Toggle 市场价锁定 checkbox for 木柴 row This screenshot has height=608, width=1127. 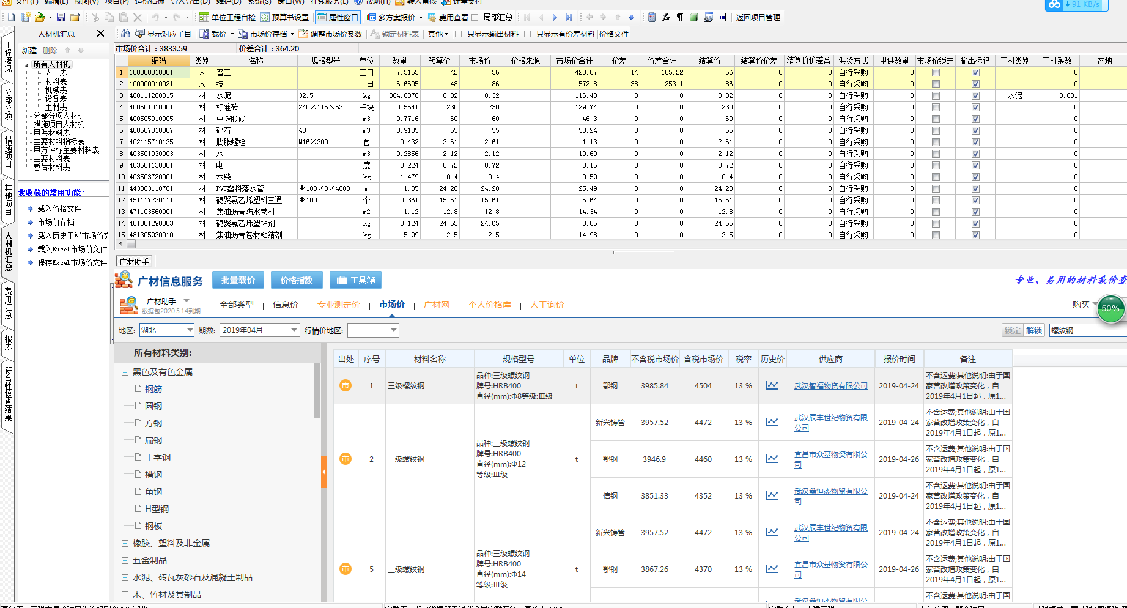[936, 177]
